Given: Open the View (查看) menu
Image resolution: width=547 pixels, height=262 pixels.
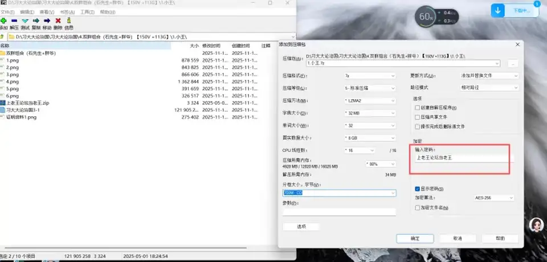Looking at the screenshot, I should [47, 12].
